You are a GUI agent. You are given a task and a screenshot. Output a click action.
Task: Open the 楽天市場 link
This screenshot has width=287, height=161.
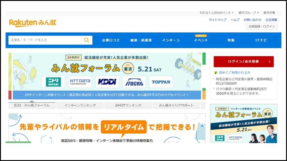point(269,13)
